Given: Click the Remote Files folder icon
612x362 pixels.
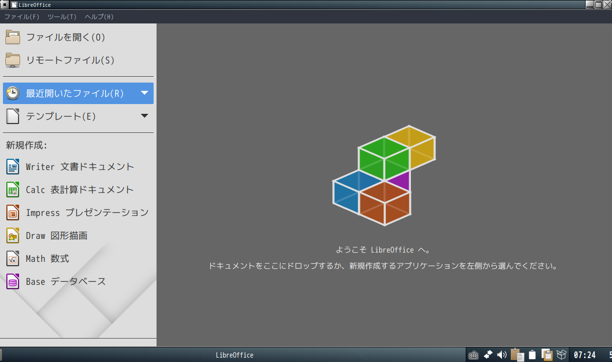Looking at the screenshot, I should tap(13, 60).
